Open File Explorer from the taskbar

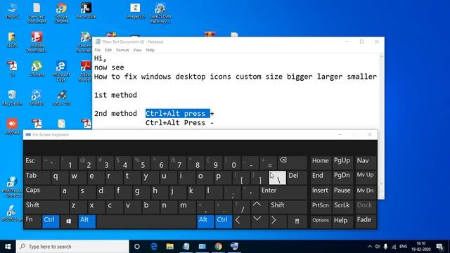(170, 247)
